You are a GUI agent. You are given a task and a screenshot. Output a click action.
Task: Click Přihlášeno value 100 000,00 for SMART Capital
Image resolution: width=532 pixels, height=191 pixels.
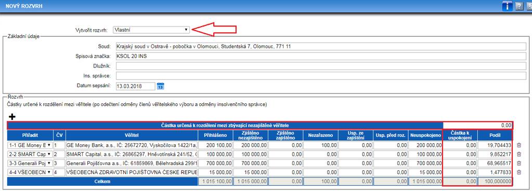click(215, 154)
